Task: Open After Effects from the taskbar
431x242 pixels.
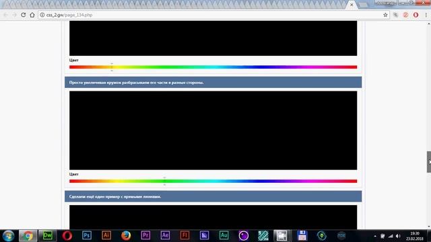Action: (165, 235)
